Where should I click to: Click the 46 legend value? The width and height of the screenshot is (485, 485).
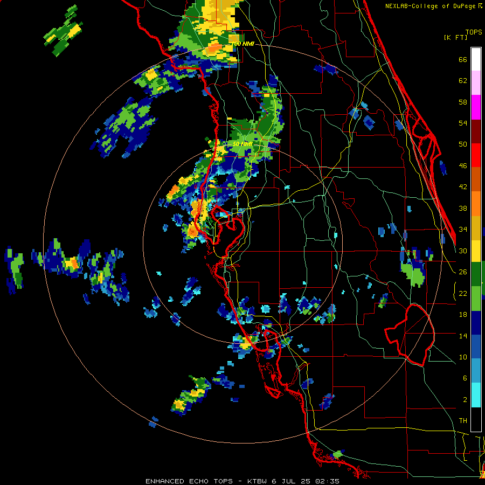tap(463, 166)
